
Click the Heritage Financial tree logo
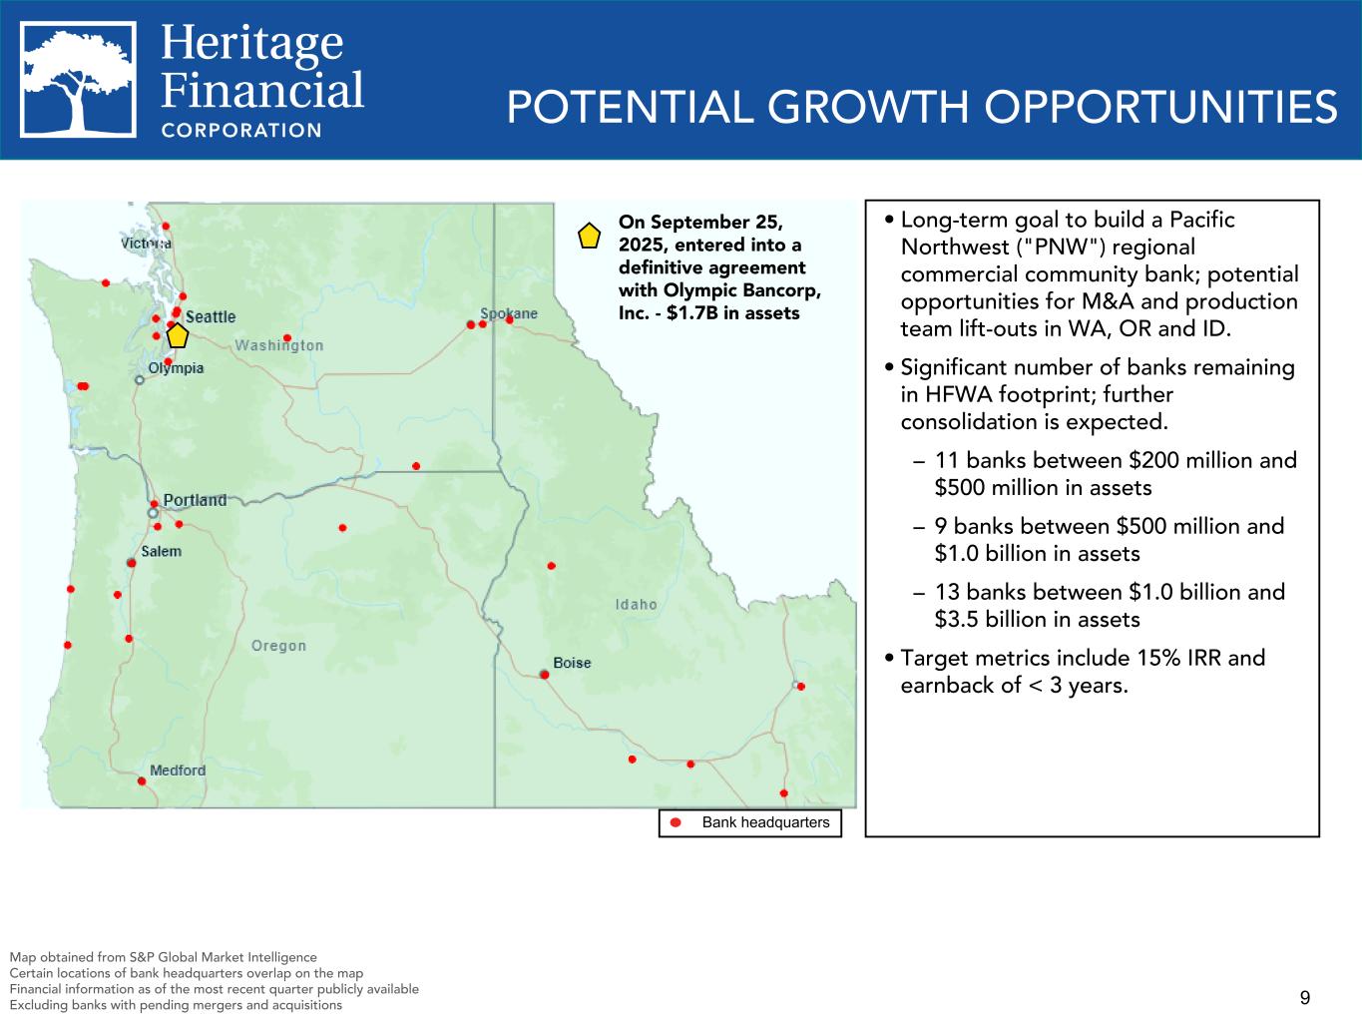coord(79,79)
